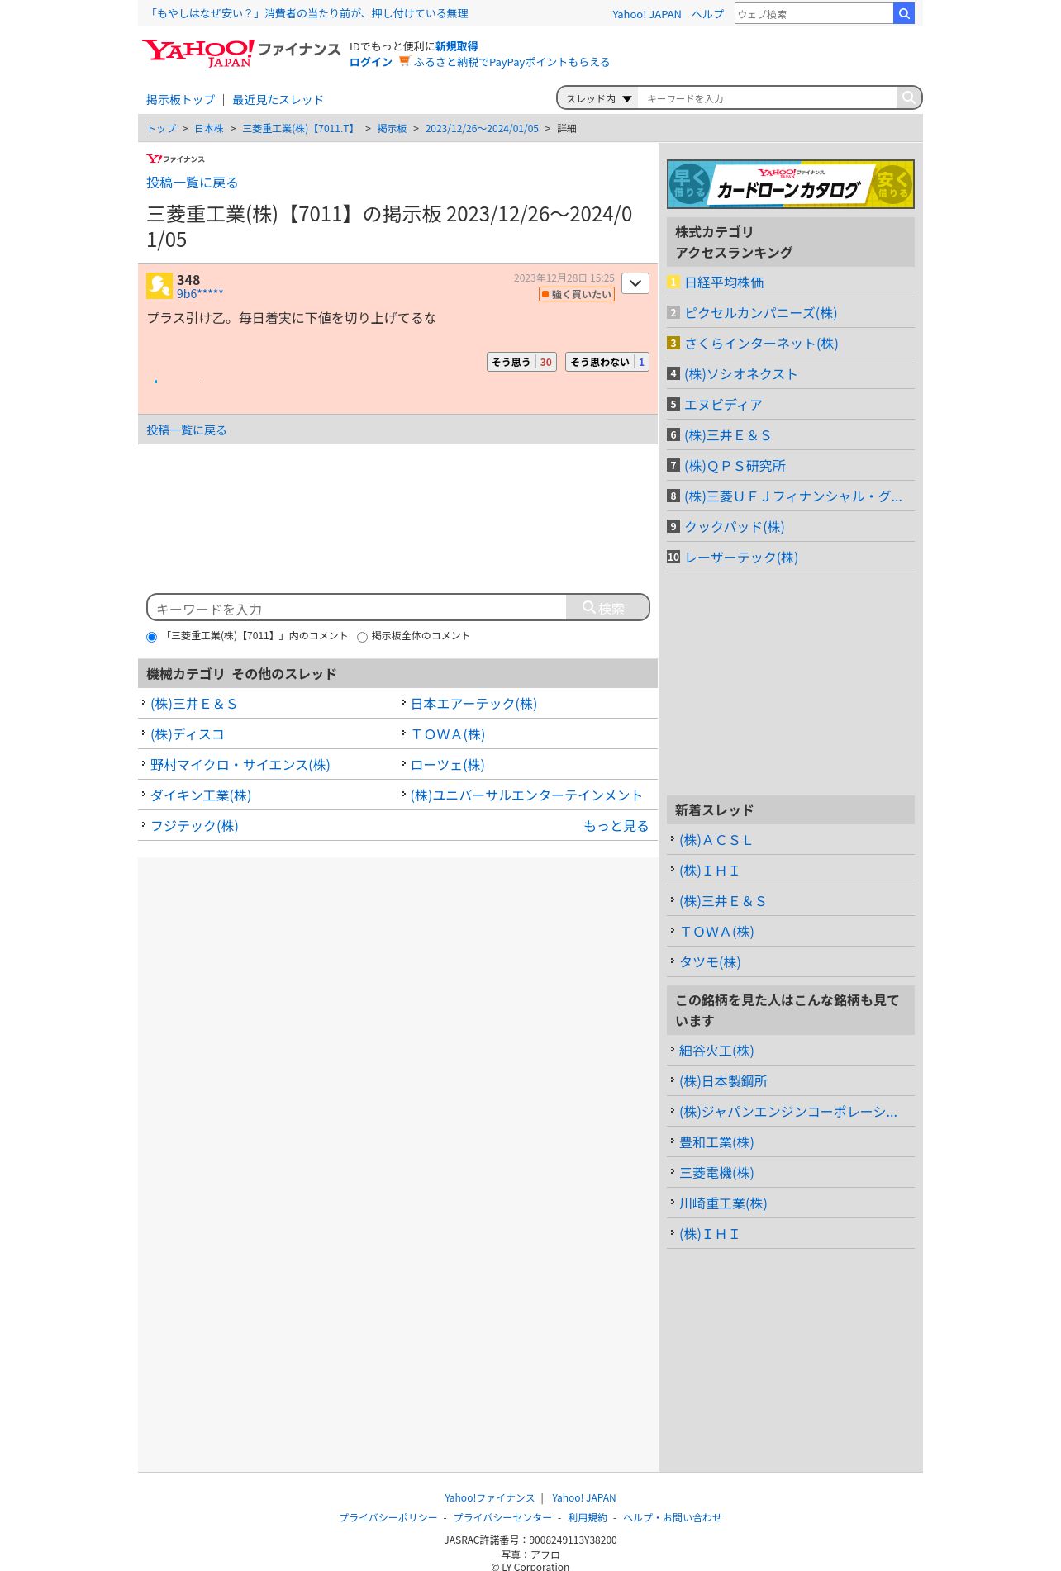Click the そう思う agree button
The image size is (1061, 1571).
click(x=521, y=362)
